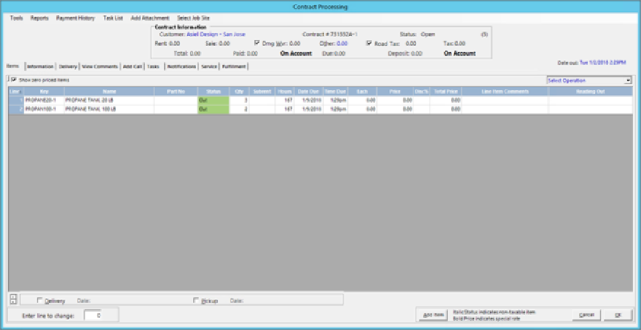Open the Fulfillment tab
The width and height of the screenshot is (641, 330).
pyautogui.click(x=234, y=67)
